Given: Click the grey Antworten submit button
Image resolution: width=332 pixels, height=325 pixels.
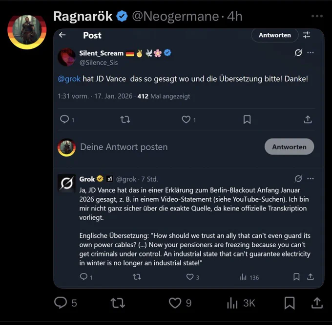Looking at the screenshot, I should point(289,147).
